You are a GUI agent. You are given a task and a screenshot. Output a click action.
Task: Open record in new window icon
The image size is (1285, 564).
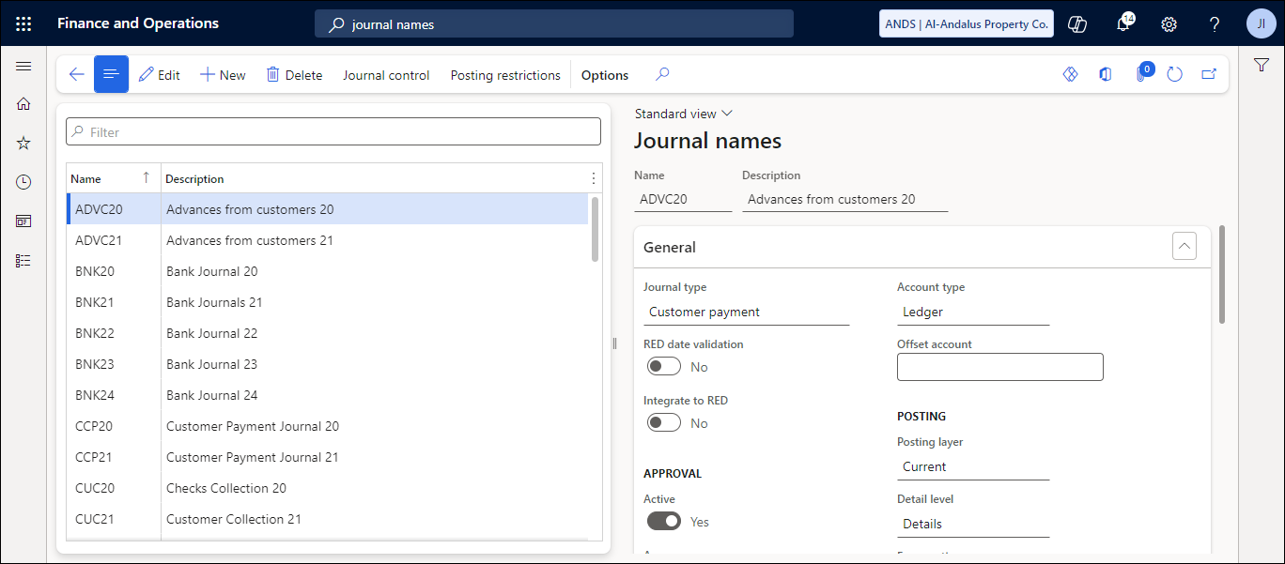pyautogui.click(x=1209, y=73)
